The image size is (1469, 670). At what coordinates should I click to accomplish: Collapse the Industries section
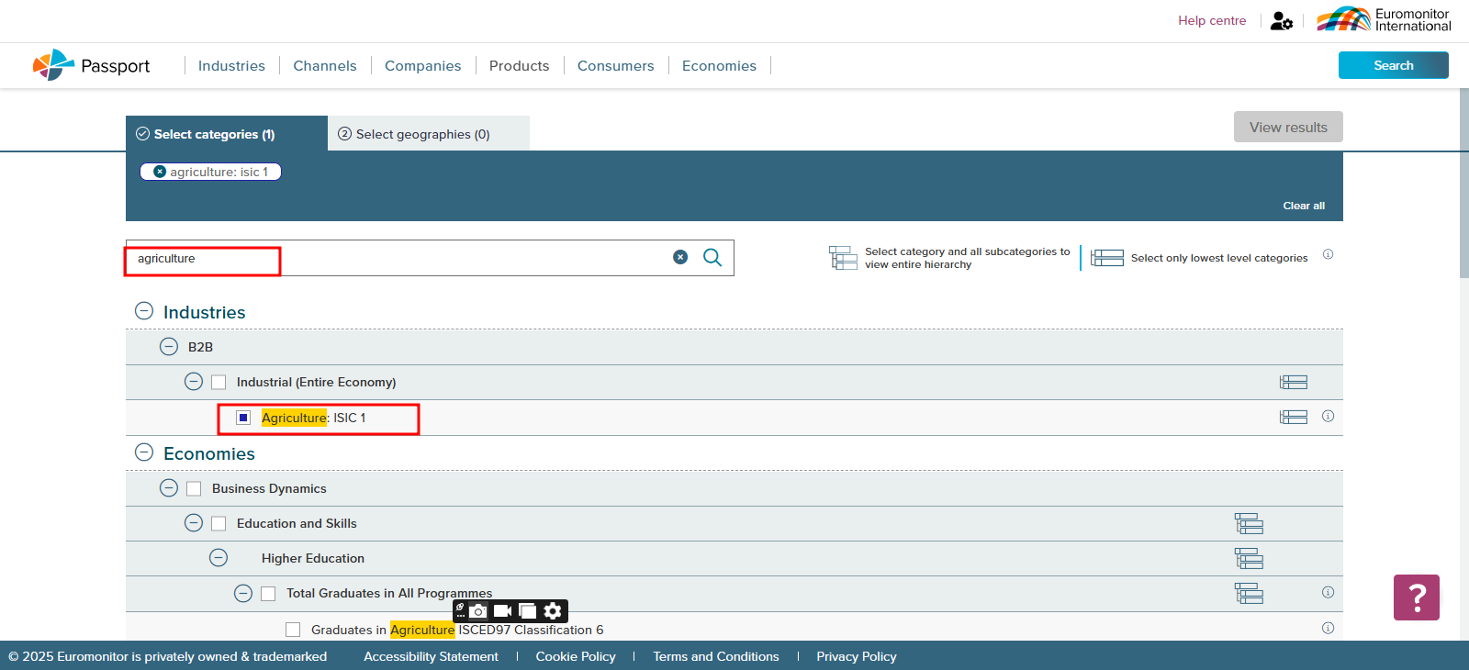click(144, 311)
